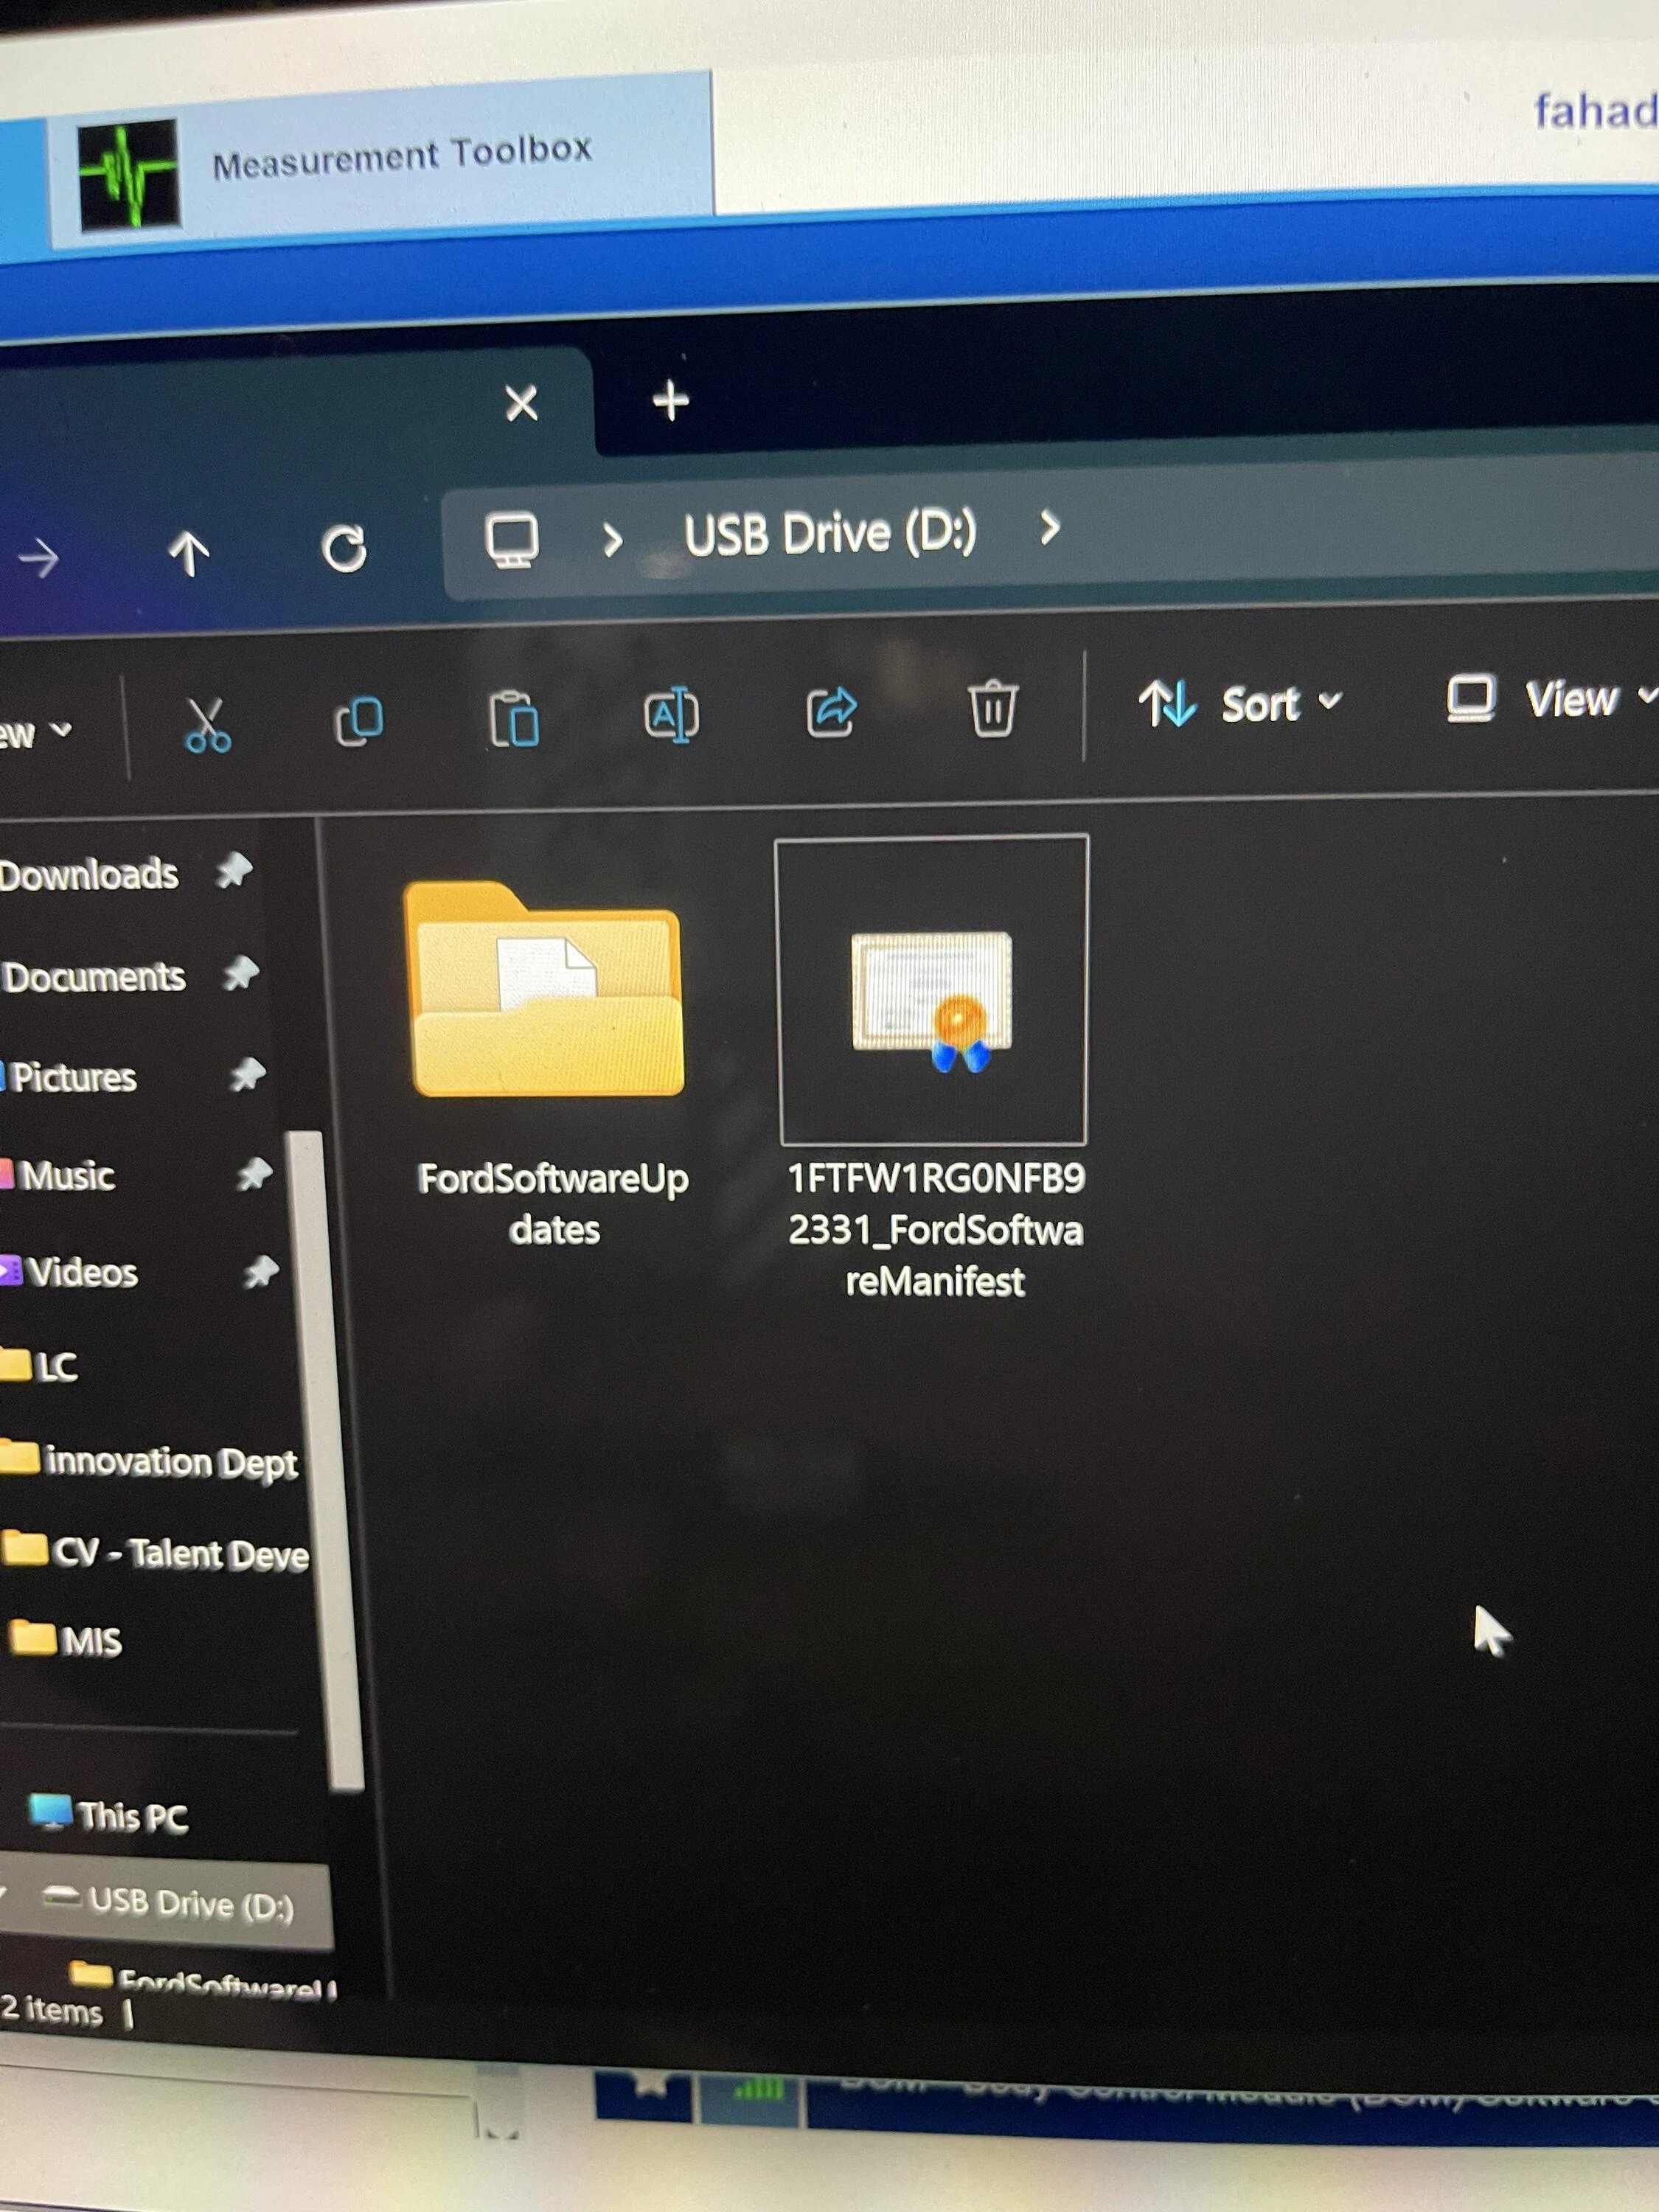Viewport: 1659px width, 2212px height.
Task: Open the LC folder in sidebar
Action: 40,1366
